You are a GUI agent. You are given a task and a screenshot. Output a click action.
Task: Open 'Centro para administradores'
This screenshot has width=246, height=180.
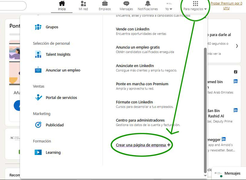point(140,120)
